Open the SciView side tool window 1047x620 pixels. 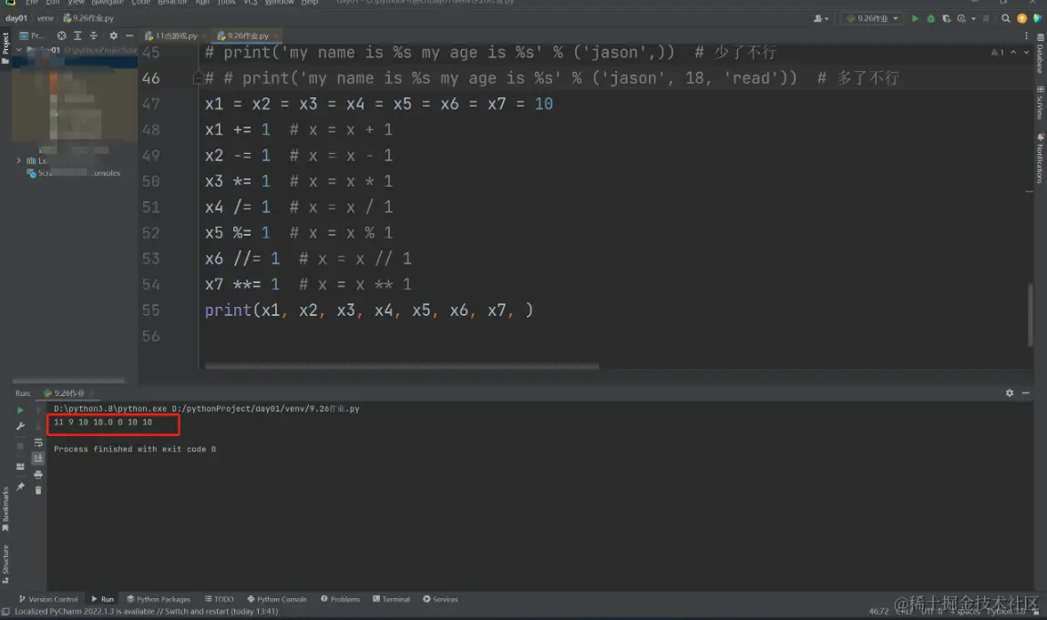(x=1041, y=103)
